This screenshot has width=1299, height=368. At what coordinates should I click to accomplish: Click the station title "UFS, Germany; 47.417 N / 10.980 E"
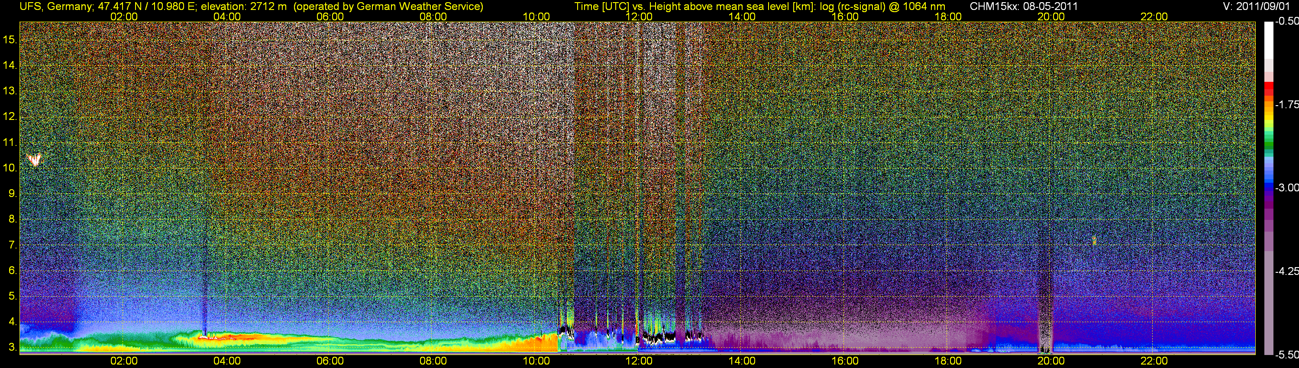point(108,6)
